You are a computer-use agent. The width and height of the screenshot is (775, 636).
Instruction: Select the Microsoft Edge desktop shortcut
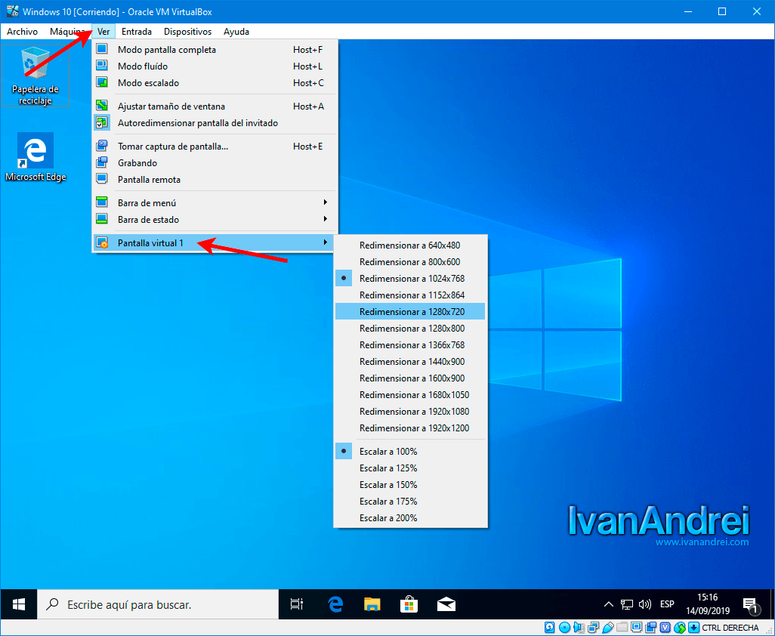coord(35,157)
